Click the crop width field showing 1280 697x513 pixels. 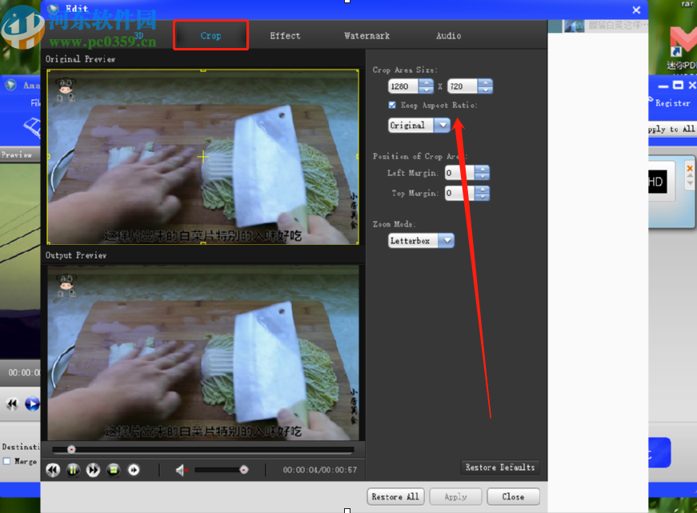403,86
